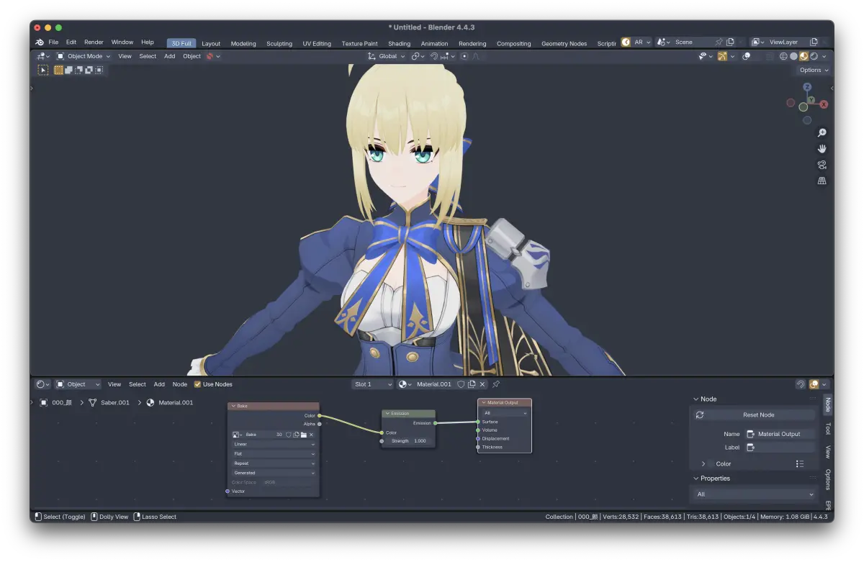
Task: Click the Emission node Color input socket
Action: point(382,432)
